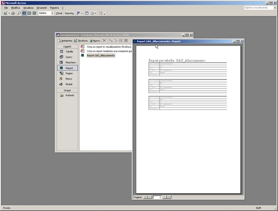The width and height of the screenshot is (278, 211).
Task: Click the View (design) toolbar icon
Action: 6,13
